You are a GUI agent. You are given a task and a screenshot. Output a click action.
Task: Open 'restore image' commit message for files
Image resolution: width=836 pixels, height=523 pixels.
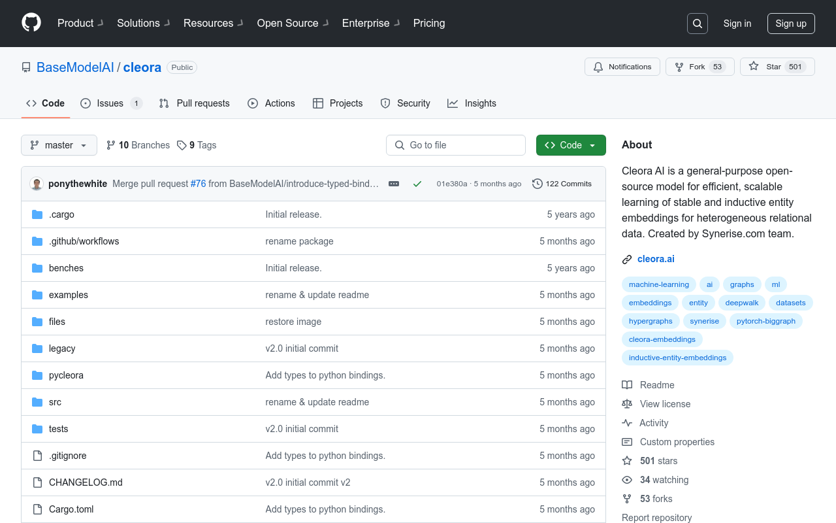(x=293, y=322)
